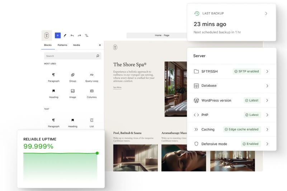Expand the Last Backup details chevron

coord(266,14)
